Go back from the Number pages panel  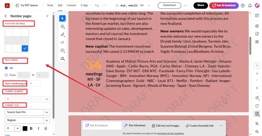(x=6, y=16)
